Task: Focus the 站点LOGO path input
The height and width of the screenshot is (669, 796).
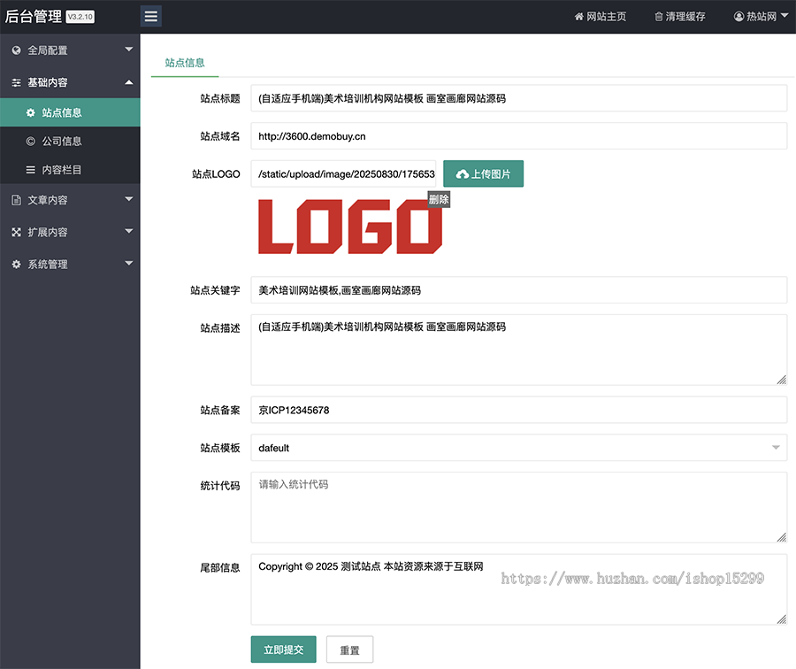Action: pyautogui.click(x=343, y=173)
